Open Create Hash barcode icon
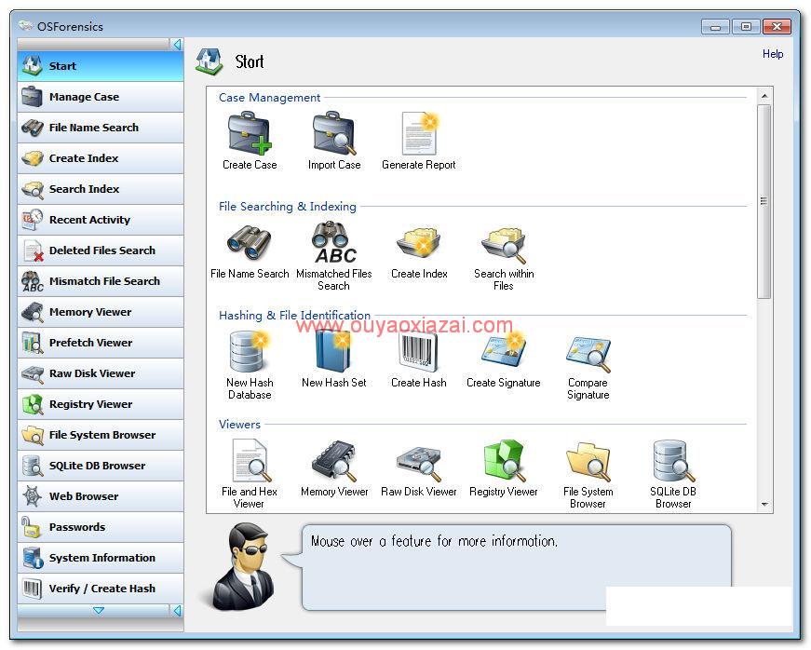 point(419,352)
